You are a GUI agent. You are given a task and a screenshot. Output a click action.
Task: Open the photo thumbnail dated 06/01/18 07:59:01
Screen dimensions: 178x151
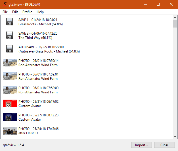10,76
